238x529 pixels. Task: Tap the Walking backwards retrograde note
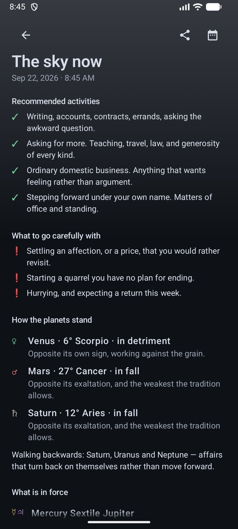117,461
